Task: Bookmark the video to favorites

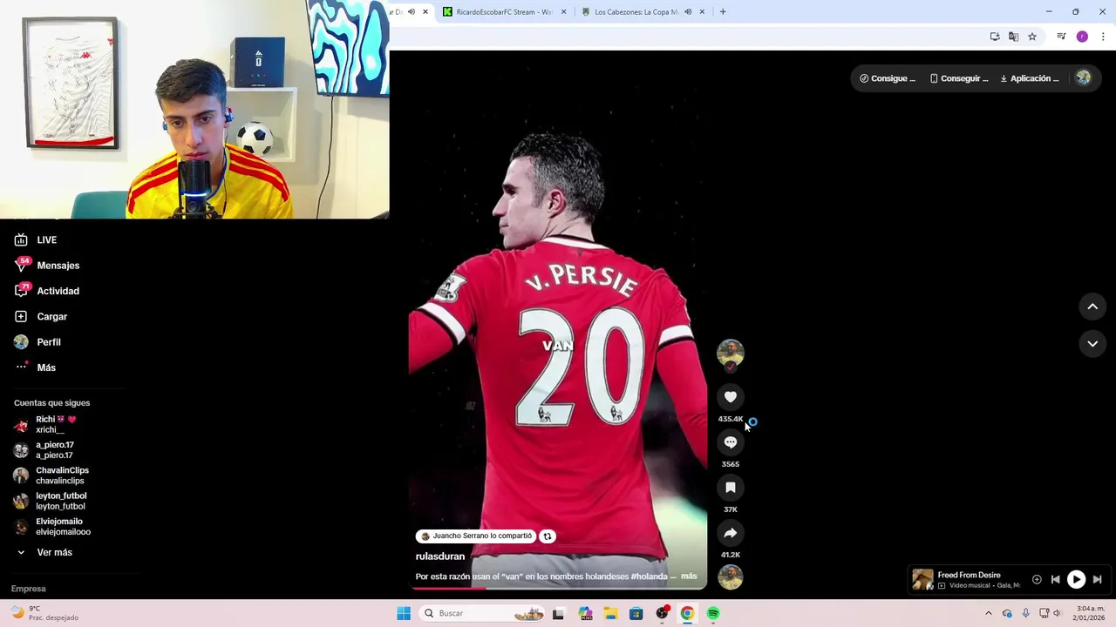Action: pos(731,488)
